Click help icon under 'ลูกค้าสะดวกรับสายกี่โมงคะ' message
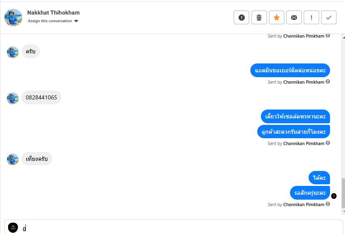This screenshot has width=345, height=234. [x=328, y=143]
